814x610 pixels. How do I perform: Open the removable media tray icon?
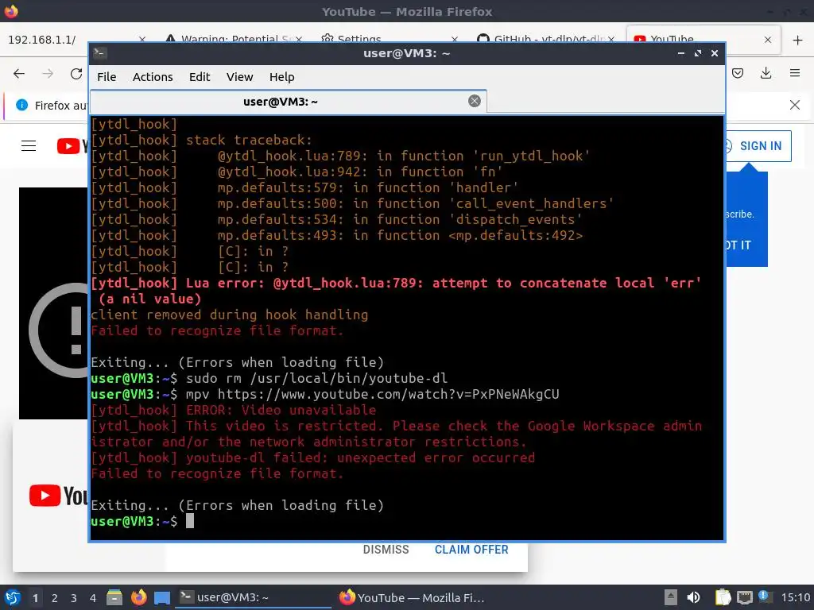point(670,597)
